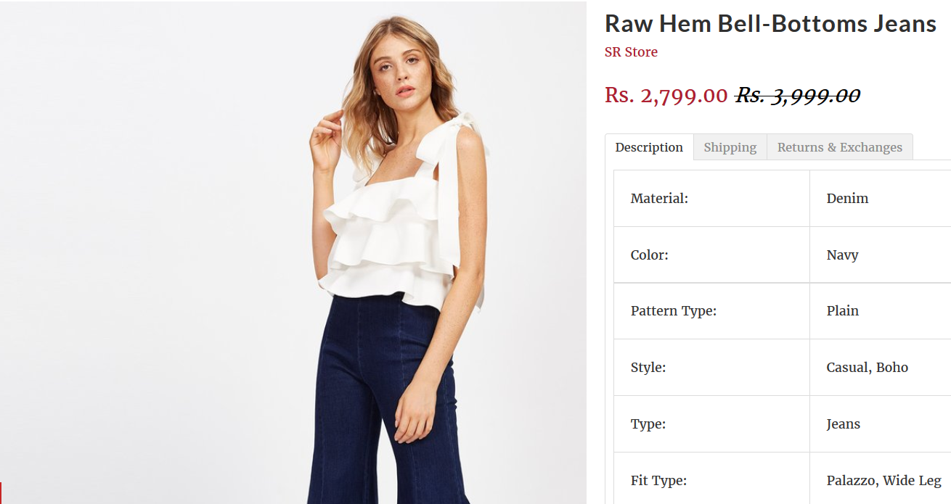The width and height of the screenshot is (951, 504).
Task: Click the Type row label
Action: [648, 424]
